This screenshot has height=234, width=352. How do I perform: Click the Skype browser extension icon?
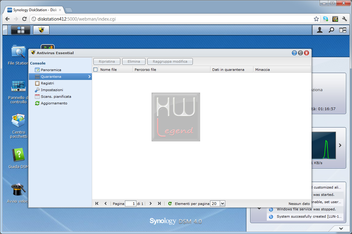pos(326,19)
